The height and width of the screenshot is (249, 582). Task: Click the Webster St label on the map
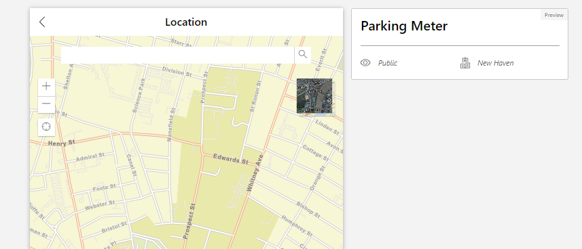click(100, 206)
